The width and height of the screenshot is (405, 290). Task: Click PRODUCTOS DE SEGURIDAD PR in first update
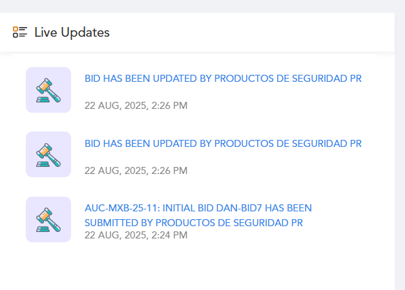[288, 79]
